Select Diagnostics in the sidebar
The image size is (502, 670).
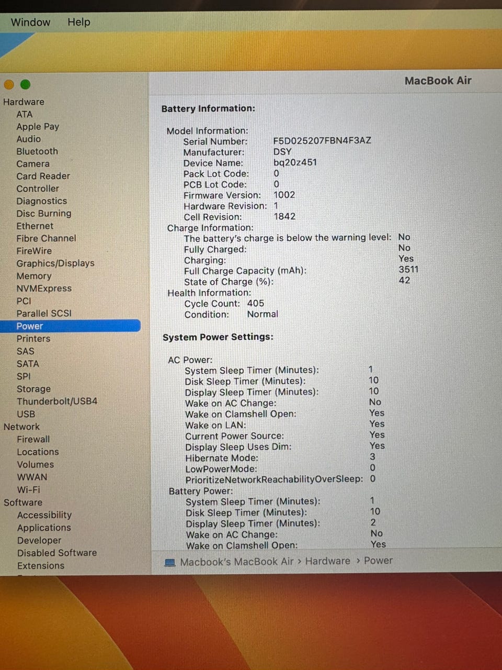[x=41, y=201]
